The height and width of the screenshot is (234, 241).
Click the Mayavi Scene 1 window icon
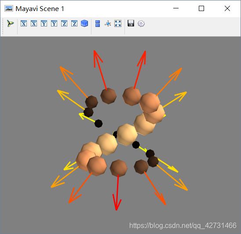coord(9,8)
